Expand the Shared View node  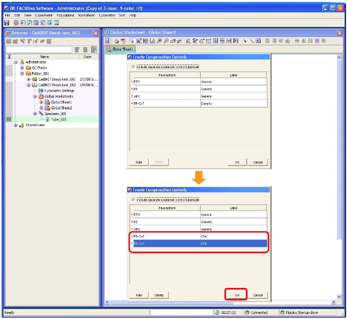(16, 125)
